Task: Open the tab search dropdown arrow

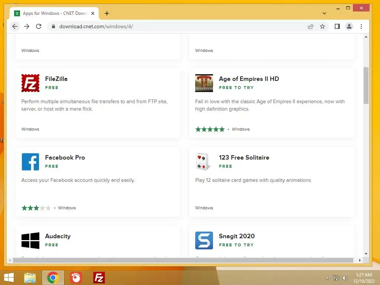Action: coord(324,13)
